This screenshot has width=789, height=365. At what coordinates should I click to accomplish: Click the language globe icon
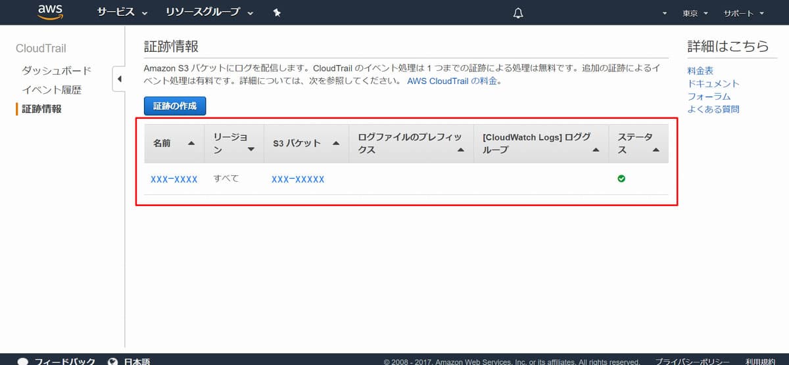113,362
